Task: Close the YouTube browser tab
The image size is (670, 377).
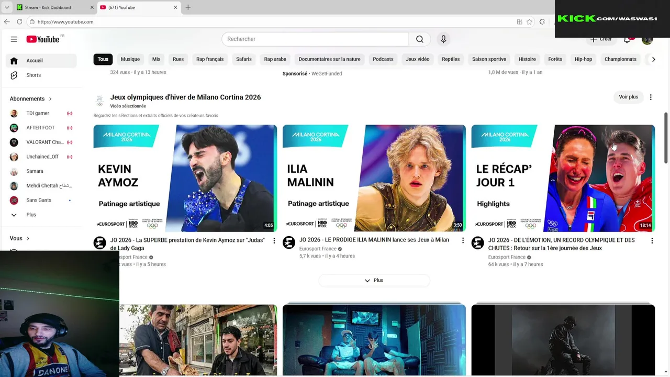Action: point(175,7)
